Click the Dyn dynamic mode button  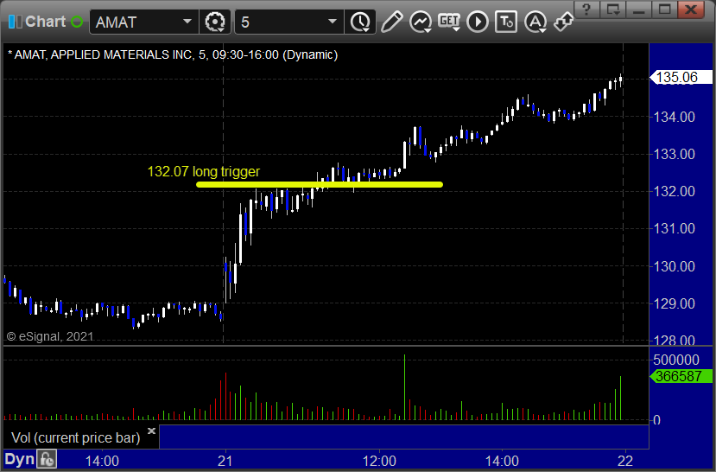19,460
